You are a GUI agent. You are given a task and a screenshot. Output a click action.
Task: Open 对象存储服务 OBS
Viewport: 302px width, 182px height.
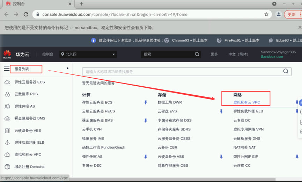click(x=173, y=166)
